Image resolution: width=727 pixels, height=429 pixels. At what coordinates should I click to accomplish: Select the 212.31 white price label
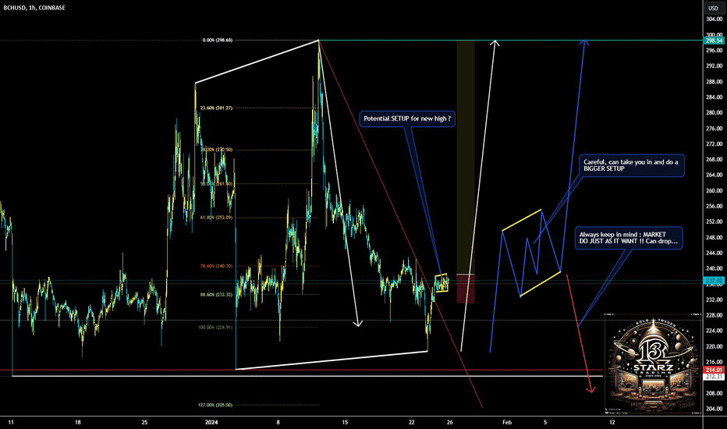point(714,377)
